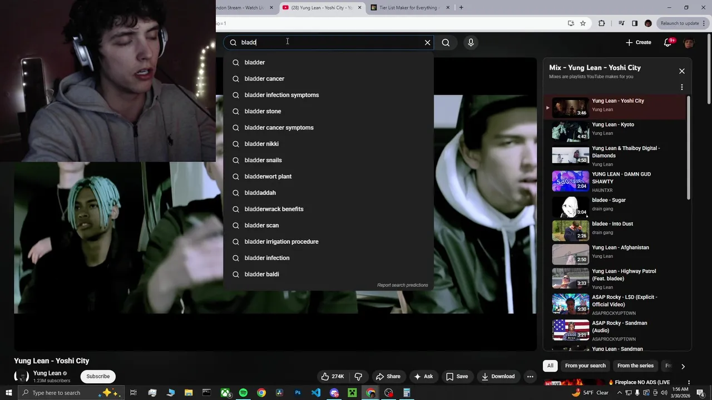Pick the 'bladder stone' suggestion
The height and width of the screenshot is (400, 712).
(x=328, y=111)
